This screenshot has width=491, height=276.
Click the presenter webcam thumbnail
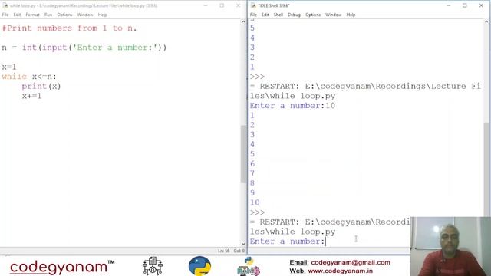click(450, 247)
